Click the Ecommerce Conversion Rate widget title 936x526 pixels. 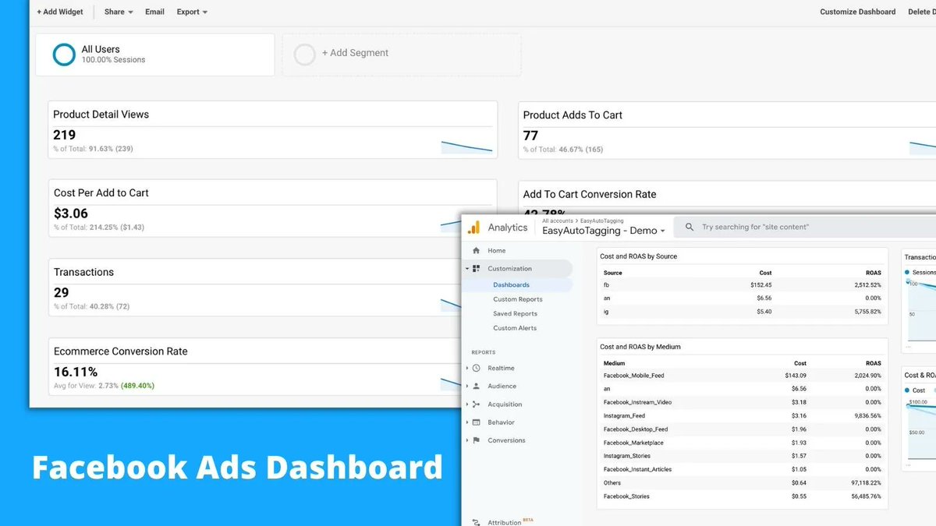click(x=120, y=351)
